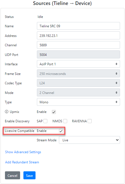The image size is (125, 184).
Task: Click the Frame Size label
Action: click(13, 74)
